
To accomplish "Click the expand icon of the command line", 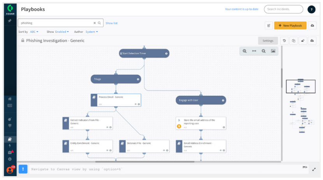I will click(314, 169).
